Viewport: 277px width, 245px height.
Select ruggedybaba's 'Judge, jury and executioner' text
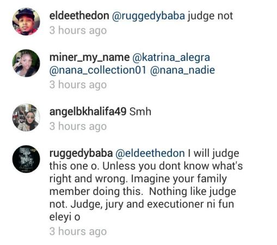coord(138,205)
